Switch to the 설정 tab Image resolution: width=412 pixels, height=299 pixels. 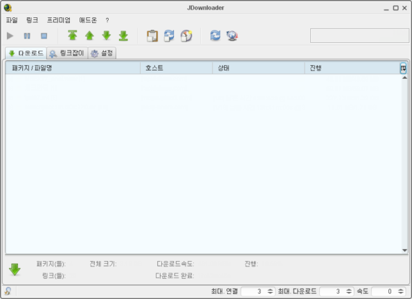tap(102, 53)
